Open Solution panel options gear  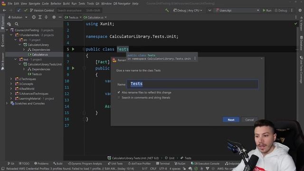(x=54, y=17)
